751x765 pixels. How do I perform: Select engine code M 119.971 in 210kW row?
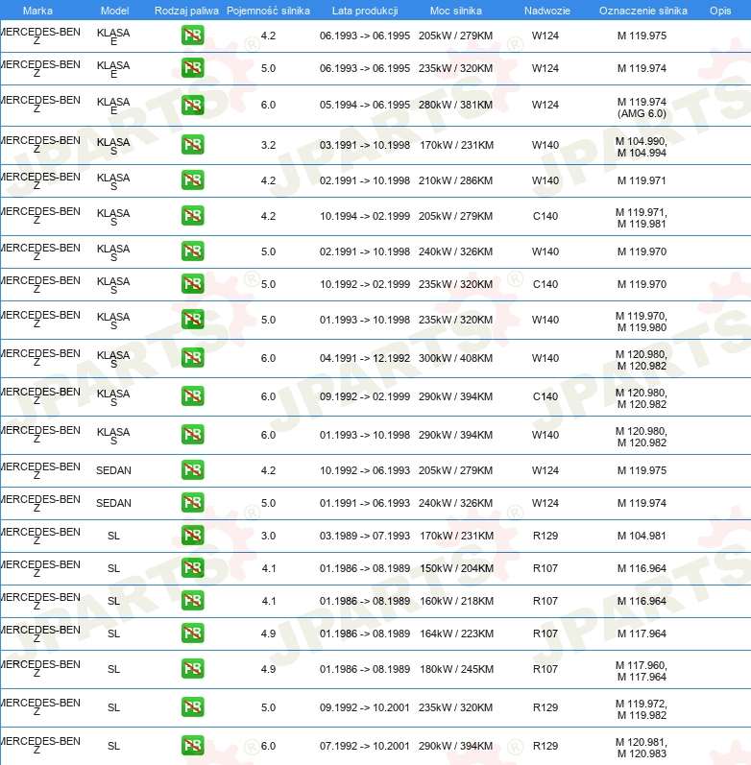(642, 180)
